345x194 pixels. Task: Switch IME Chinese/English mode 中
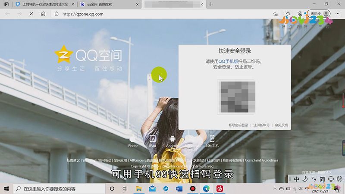click(296, 179)
